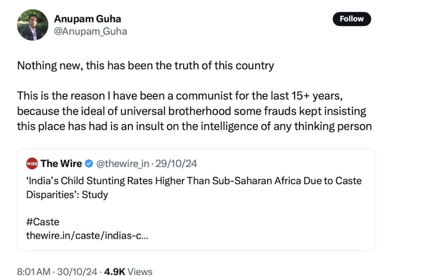422x276 pixels.
Task: Open Anupam Guha's profile picture
Action: pos(32,25)
